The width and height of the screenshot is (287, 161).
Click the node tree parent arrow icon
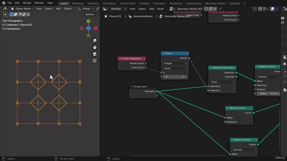pos(254,9)
